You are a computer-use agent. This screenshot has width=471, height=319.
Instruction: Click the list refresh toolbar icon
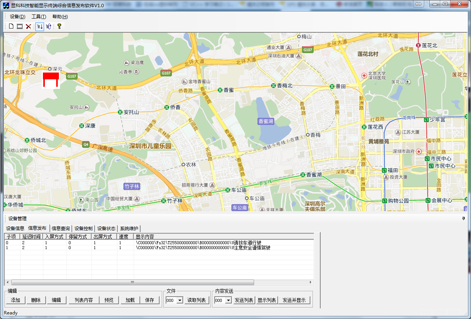49,26
